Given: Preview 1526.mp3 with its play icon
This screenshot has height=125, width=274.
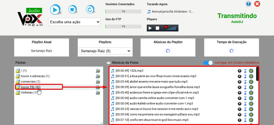Looking at the screenshot, I should [x=240, y=71].
